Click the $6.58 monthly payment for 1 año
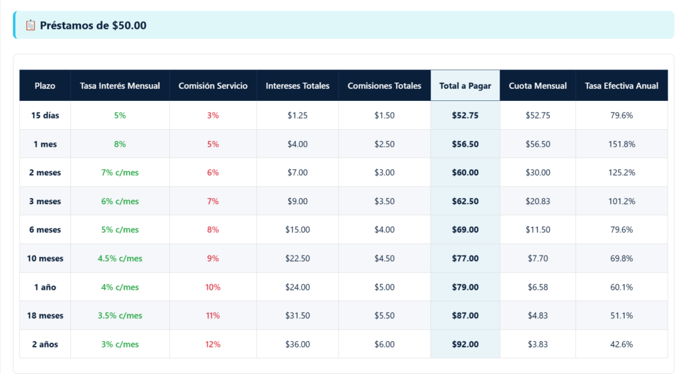 tap(538, 287)
